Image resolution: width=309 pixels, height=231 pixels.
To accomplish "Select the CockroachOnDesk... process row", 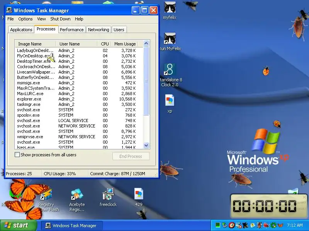I will (x=79, y=67).
